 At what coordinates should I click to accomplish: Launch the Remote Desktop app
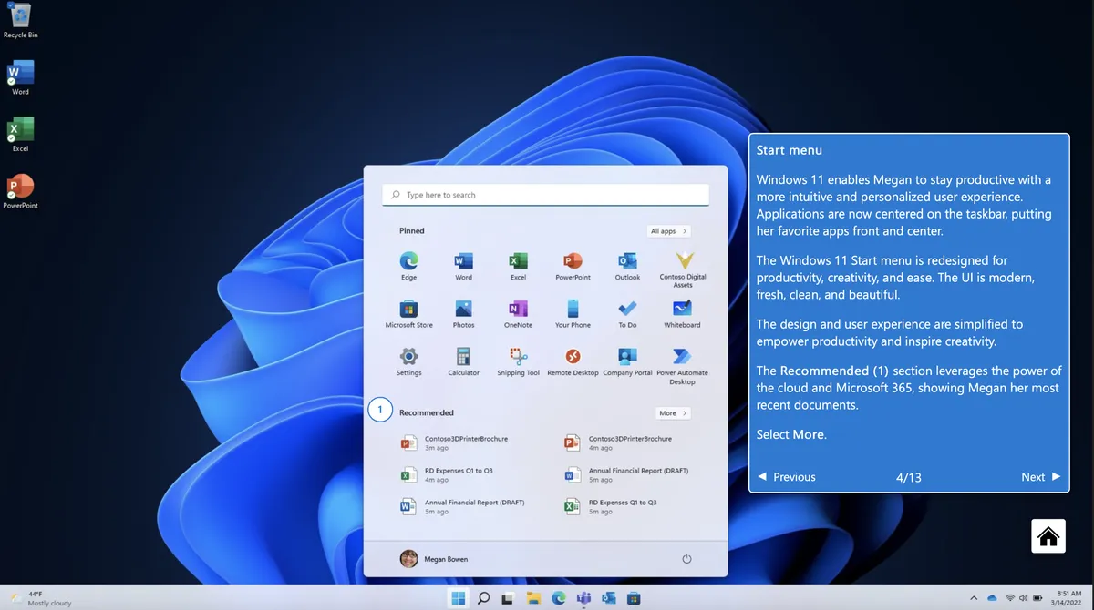click(x=573, y=361)
